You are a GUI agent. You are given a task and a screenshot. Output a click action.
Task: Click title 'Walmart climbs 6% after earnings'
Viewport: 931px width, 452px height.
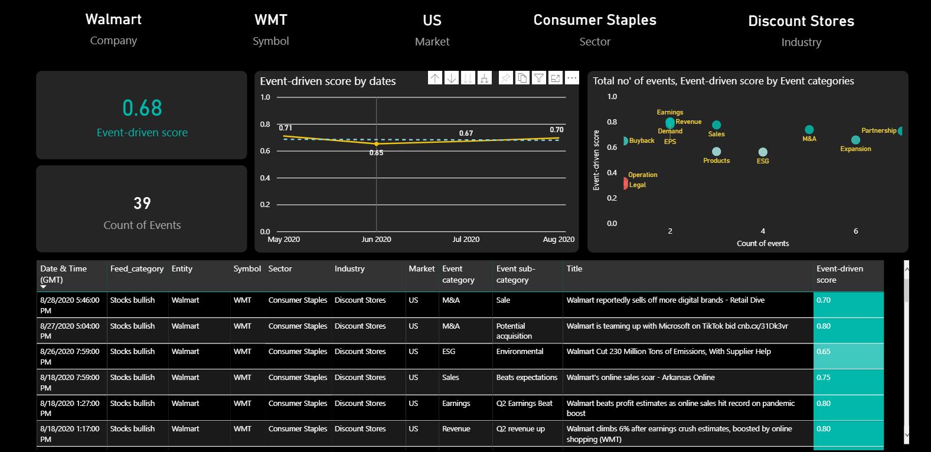[680, 434]
